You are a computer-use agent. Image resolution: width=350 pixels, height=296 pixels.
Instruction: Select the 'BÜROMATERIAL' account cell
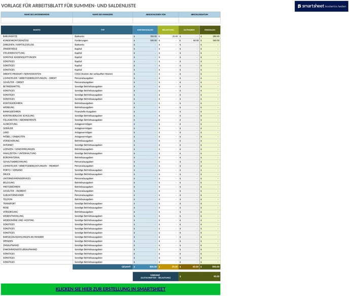[37, 157]
